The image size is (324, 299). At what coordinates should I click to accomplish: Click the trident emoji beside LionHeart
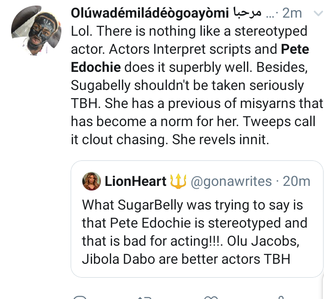click(179, 181)
